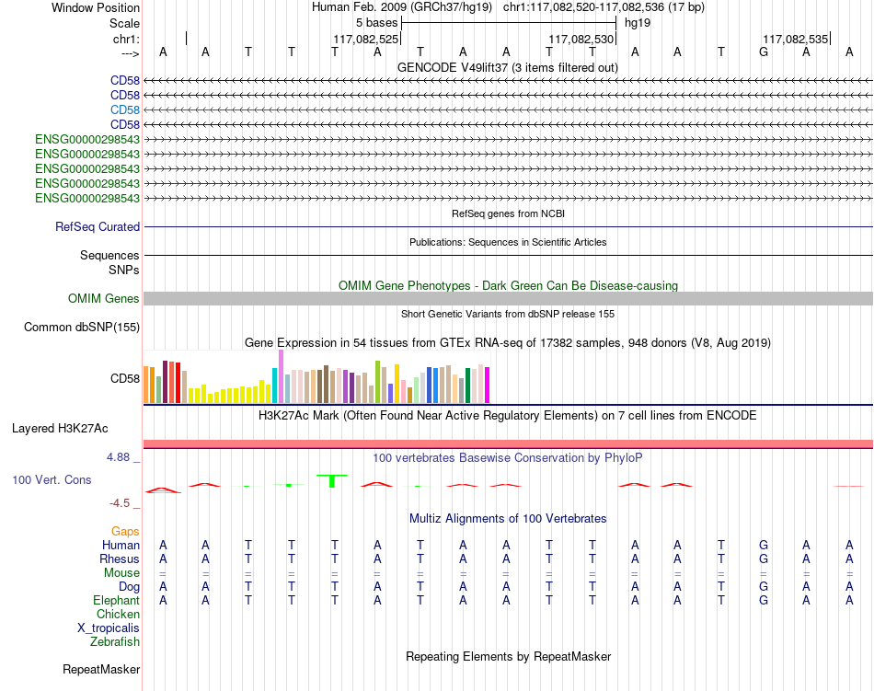Click the RepeatMasker track label
Screen dimensions: 874x691
(x=101, y=669)
